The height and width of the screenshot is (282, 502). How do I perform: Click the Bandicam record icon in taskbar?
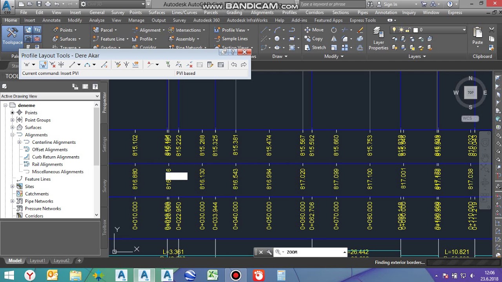235,275
